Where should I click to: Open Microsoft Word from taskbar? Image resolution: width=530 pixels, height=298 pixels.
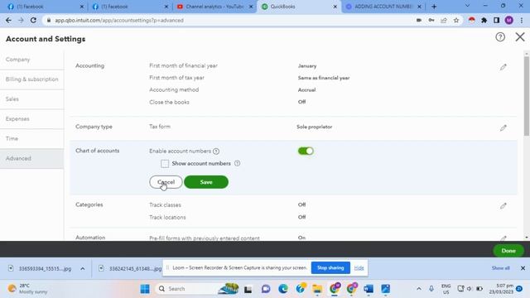(x=369, y=289)
